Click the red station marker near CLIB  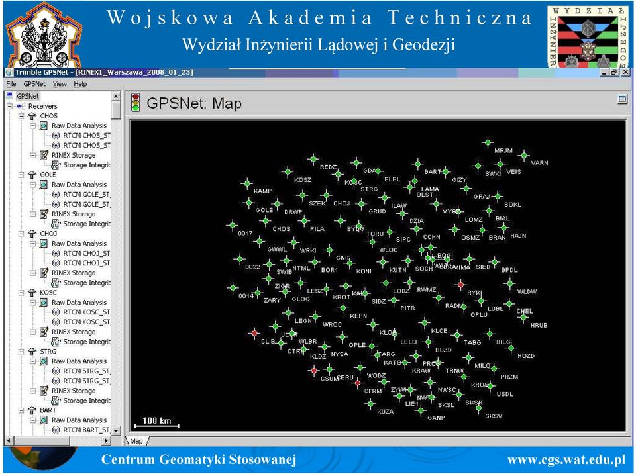(x=254, y=333)
